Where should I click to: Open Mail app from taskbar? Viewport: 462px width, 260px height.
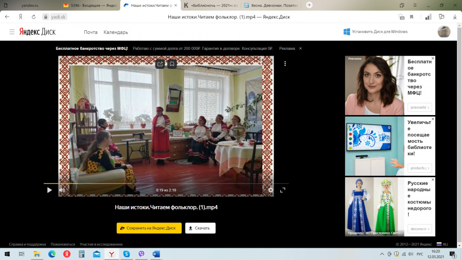pyautogui.click(x=97, y=254)
